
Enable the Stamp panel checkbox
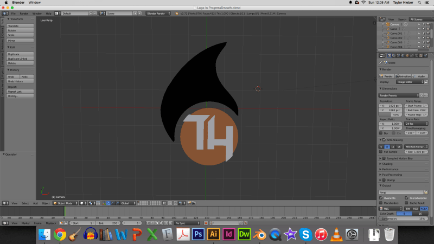[x=384, y=180]
